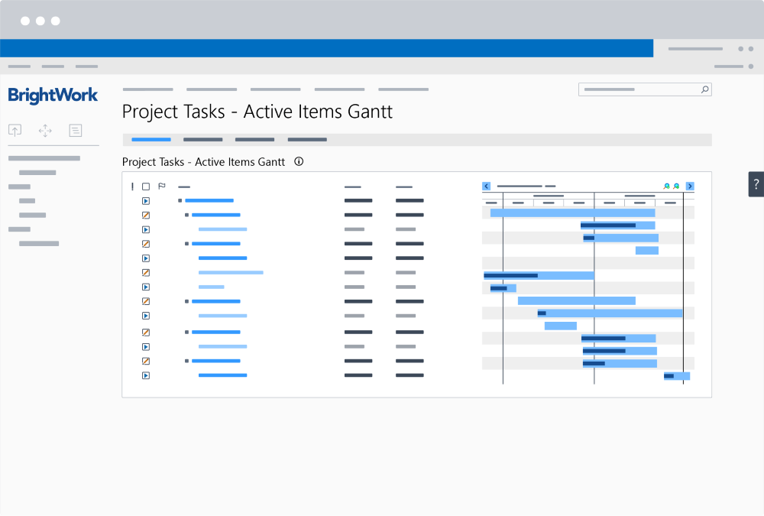This screenshot has height=516, width=764.
Task: Click the four-arrow move icon in sidebar
Action: [x=45, y=131]
